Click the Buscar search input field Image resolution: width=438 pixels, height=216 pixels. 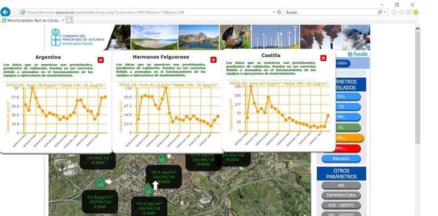click(x=331, y=13)
